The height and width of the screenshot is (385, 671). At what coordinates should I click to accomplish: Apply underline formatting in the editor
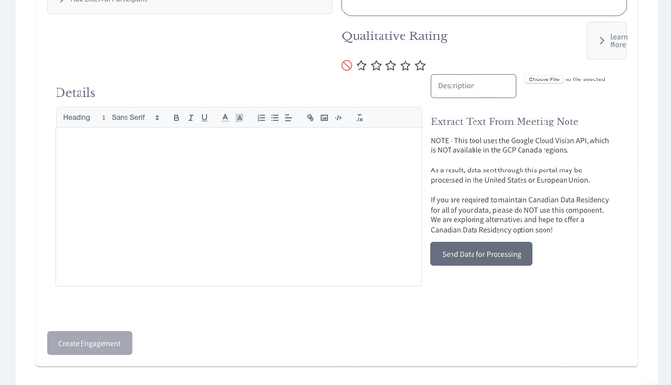click(204, 118)
